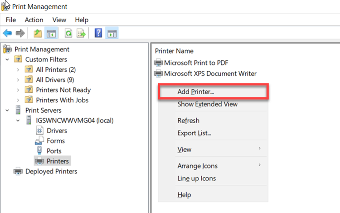The image size is (340, 213).
Task: Choose Add Printer... from context menu
Action: [x=196, y=91]
